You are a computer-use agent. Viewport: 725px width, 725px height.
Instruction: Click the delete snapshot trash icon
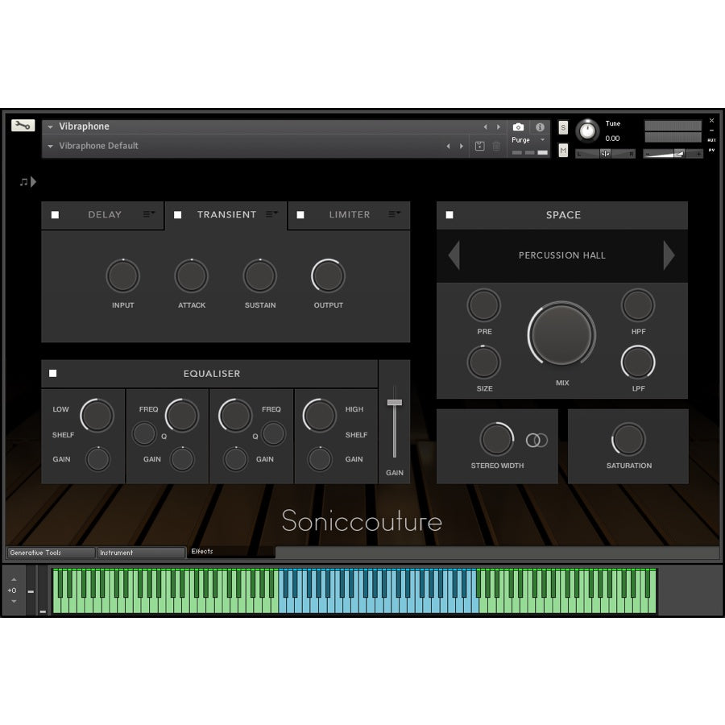pyautogui.click(x=496, y=146)
